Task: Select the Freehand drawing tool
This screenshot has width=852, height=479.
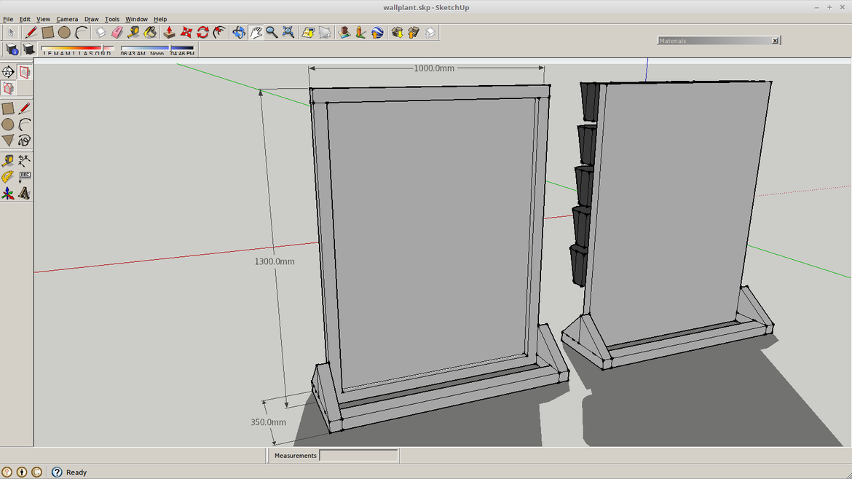Action: click(25, 140)
